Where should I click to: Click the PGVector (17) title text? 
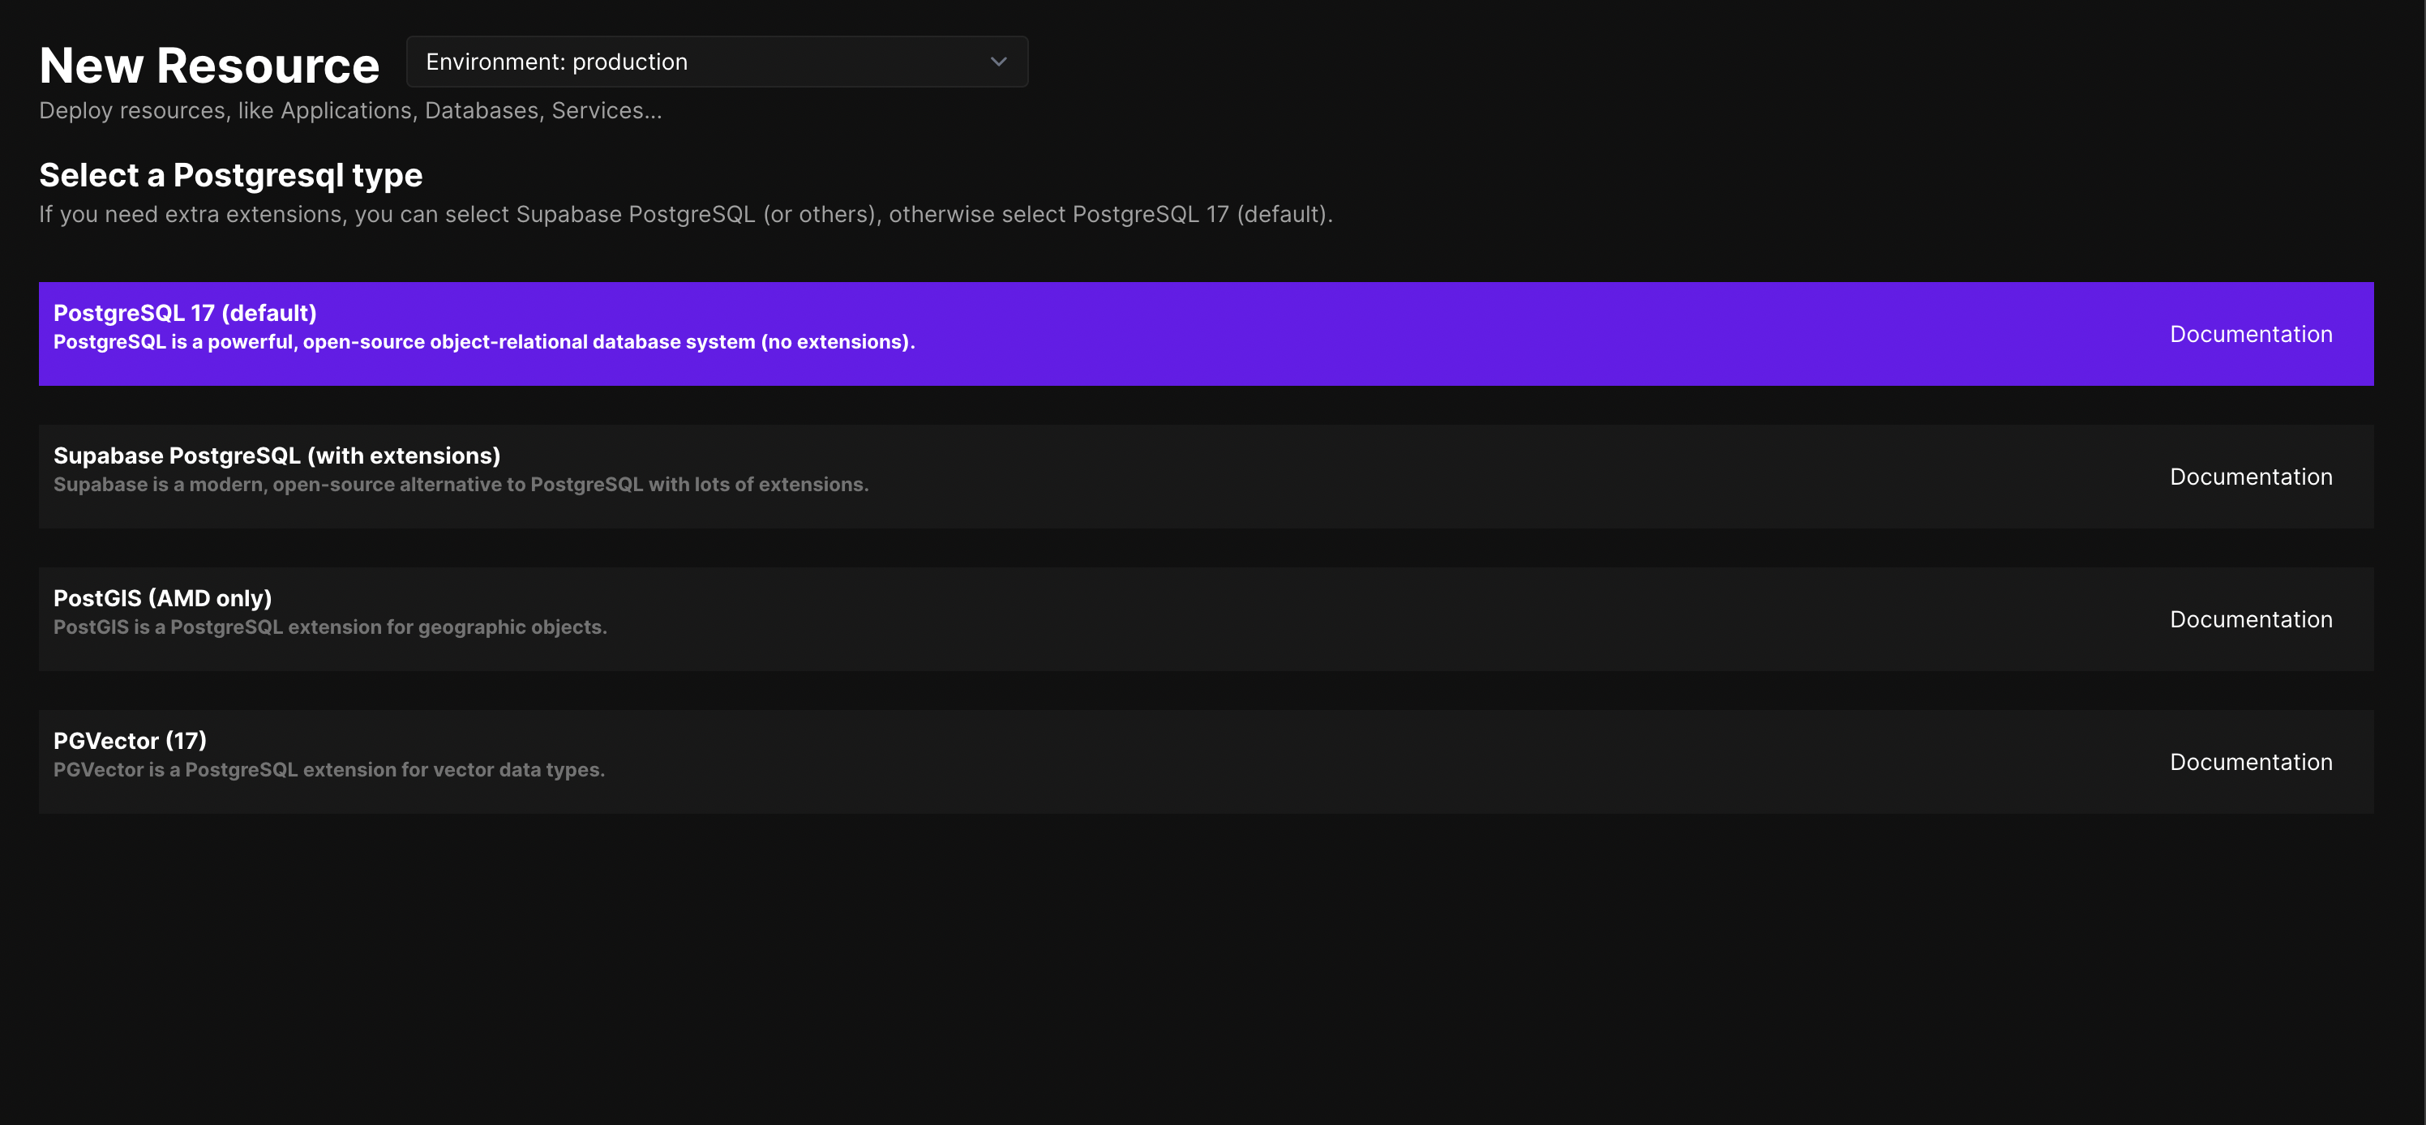pos(130,741)
